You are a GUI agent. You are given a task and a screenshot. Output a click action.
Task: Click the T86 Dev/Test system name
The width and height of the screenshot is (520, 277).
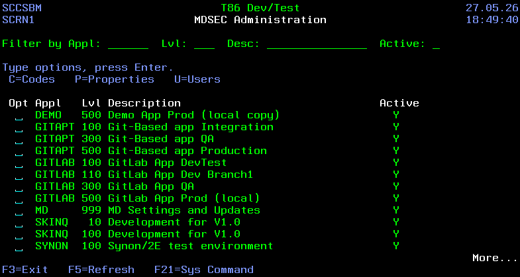click(260, 8)
